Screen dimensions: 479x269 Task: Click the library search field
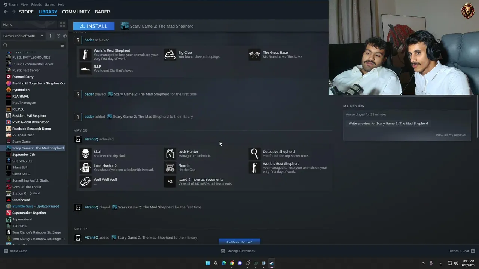click(31, 45)
